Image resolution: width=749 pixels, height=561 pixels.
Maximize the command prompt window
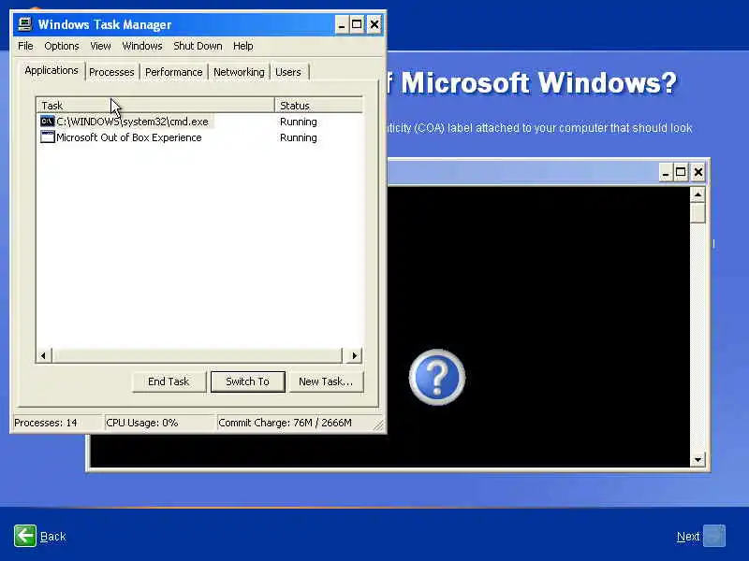click(x=681, y=172)
